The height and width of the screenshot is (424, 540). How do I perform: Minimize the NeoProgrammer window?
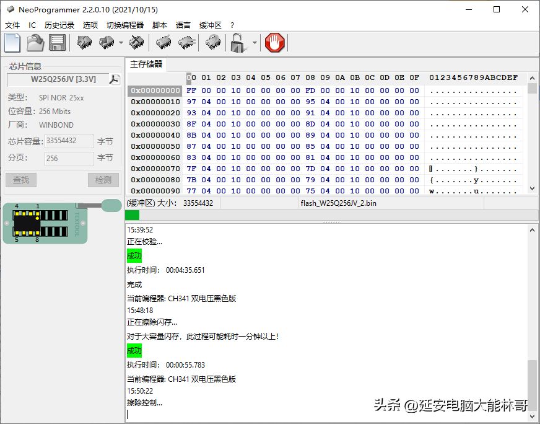(469, 9)
